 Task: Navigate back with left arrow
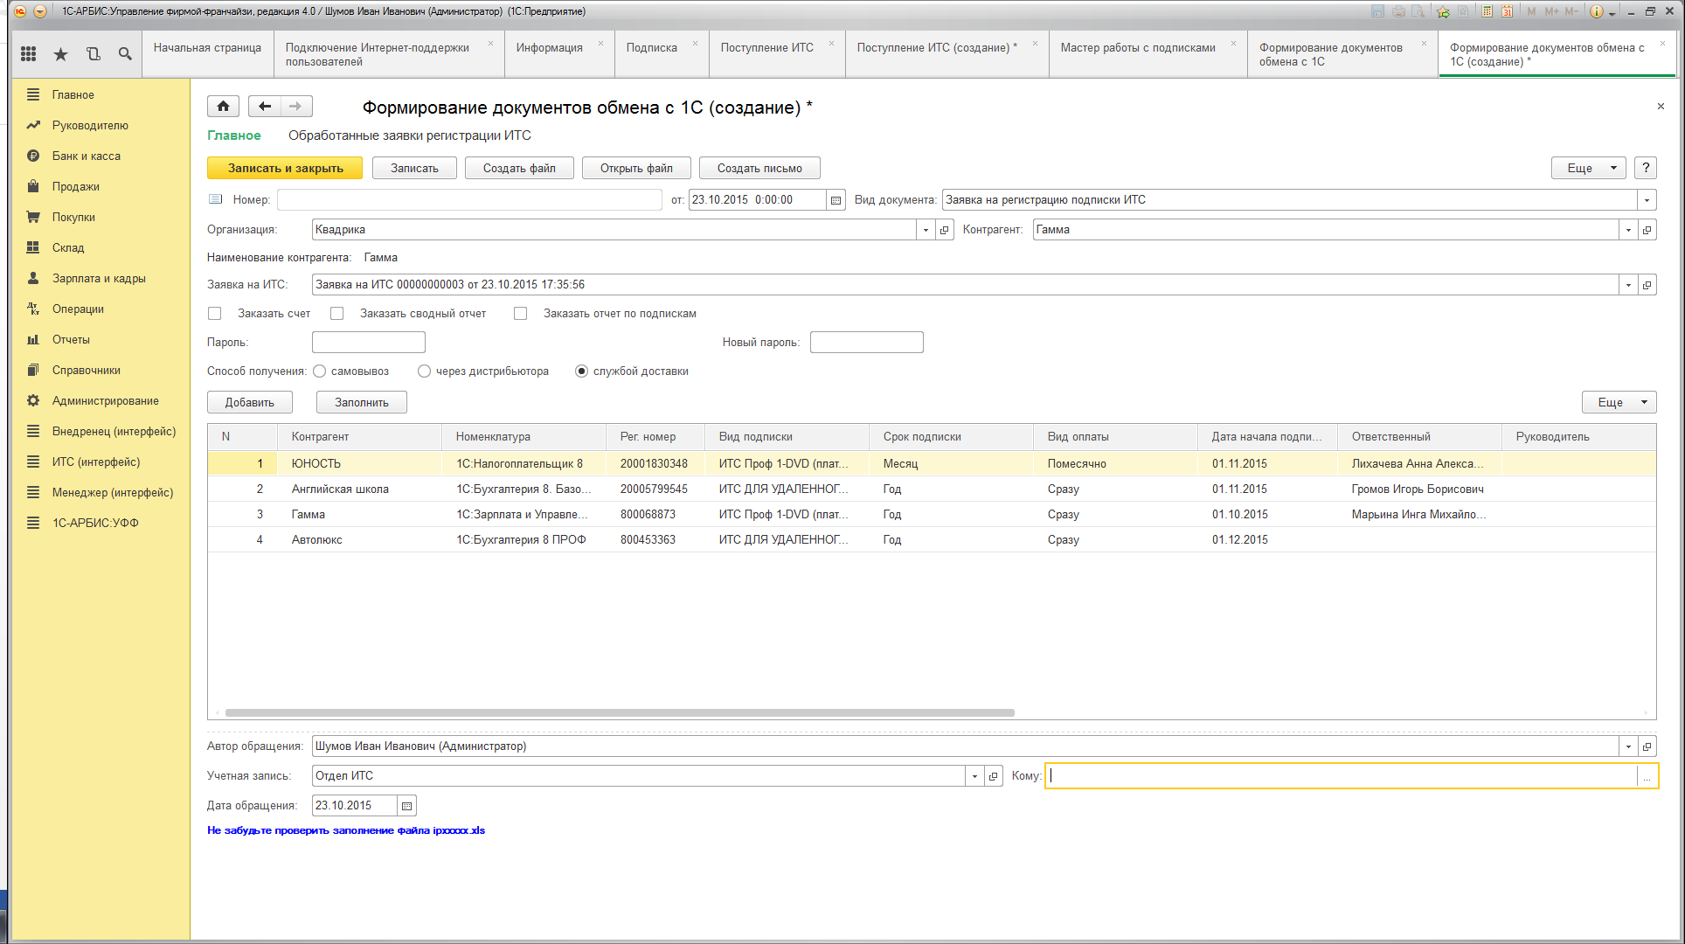(265, 106)
